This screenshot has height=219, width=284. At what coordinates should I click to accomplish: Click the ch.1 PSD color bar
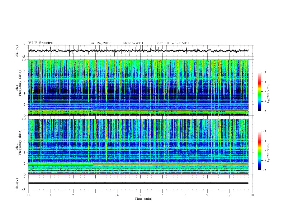tap(259, 92)
